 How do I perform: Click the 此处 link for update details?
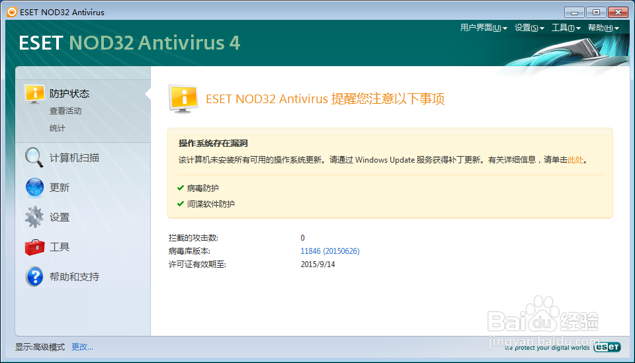coord(575,160)
